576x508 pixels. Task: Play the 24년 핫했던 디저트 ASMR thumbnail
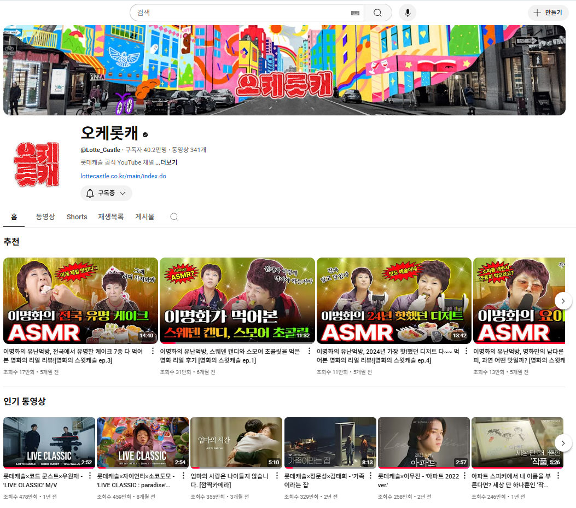pos(394,301)
